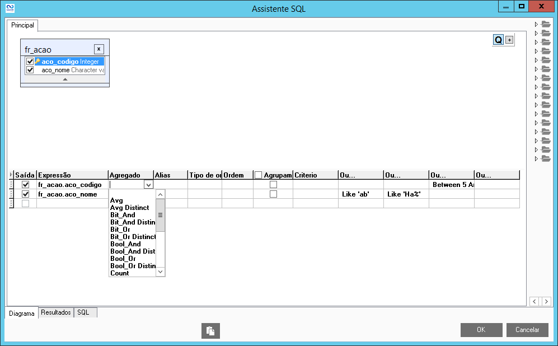Toggle the Agrupamento column header checkbox

(x=258, y=175)
